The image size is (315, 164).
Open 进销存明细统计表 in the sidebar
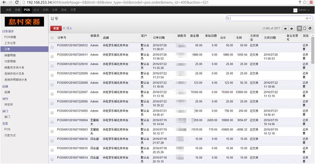16,80
